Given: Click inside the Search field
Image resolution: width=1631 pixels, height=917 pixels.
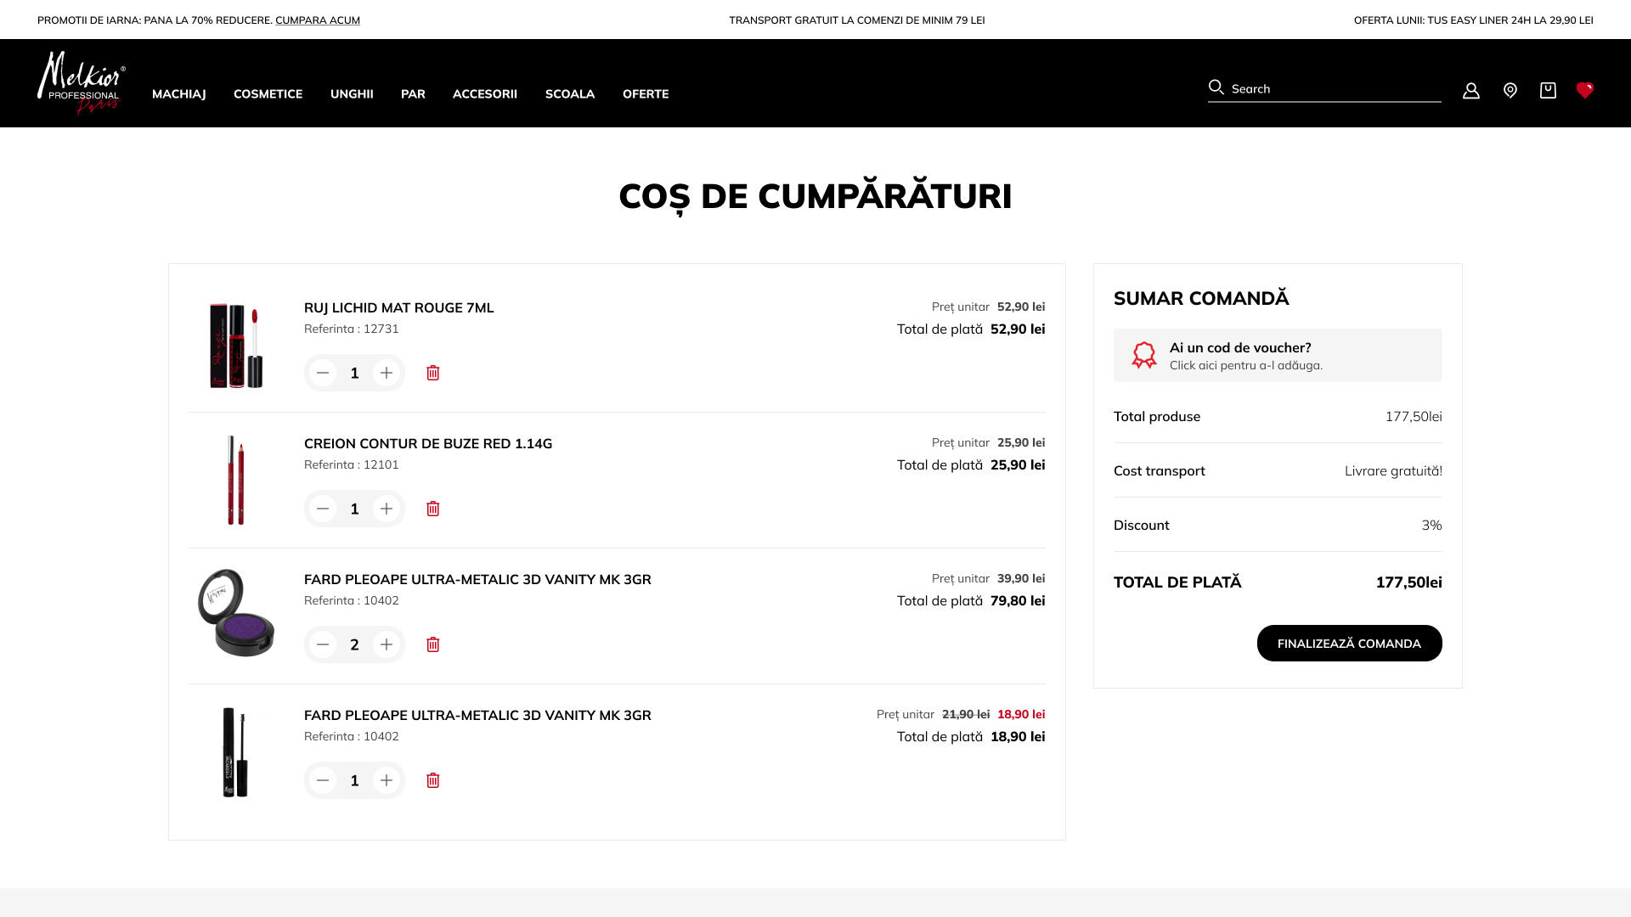Looking at the screenshot, I should click(1325, 87).
